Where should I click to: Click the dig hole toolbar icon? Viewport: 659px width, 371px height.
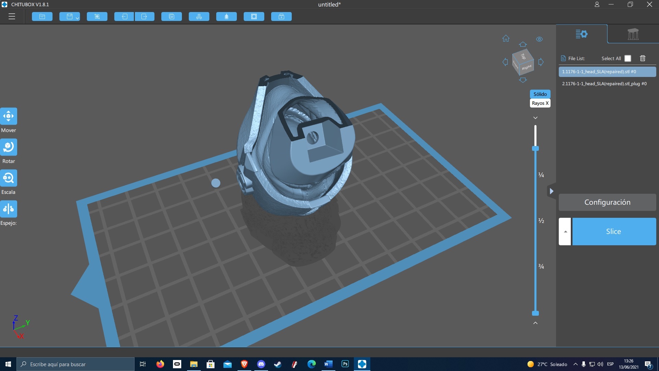coord(254,16)
